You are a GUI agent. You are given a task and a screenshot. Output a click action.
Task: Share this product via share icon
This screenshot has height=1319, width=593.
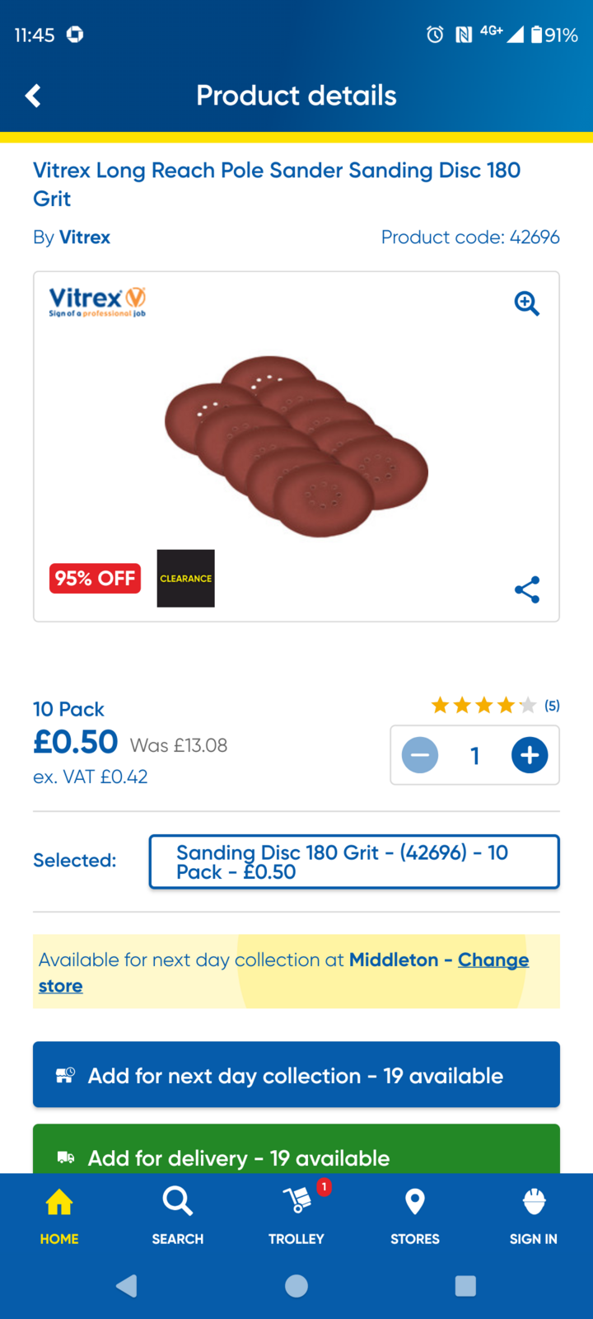(526, 589)
